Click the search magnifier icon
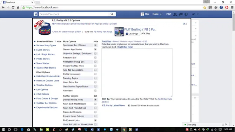Viewport: 235px width, 132px height. 112,14
